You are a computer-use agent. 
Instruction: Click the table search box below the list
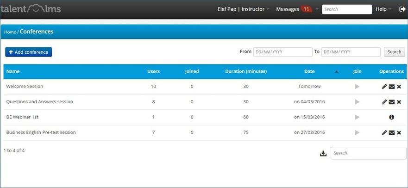pyautogui.click(x=368, y=153)
